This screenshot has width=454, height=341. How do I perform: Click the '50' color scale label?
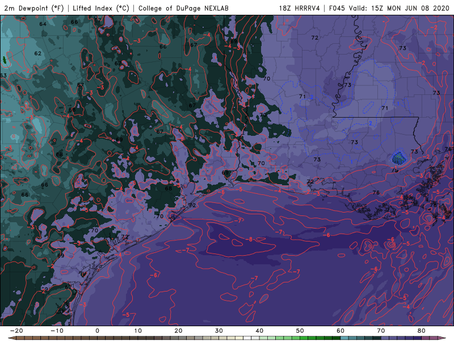click(x=300, y=331)
